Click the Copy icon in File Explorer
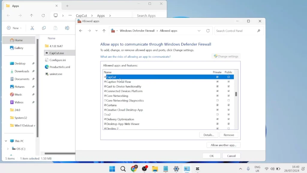The image size is (307, 173). coord(44,28)
